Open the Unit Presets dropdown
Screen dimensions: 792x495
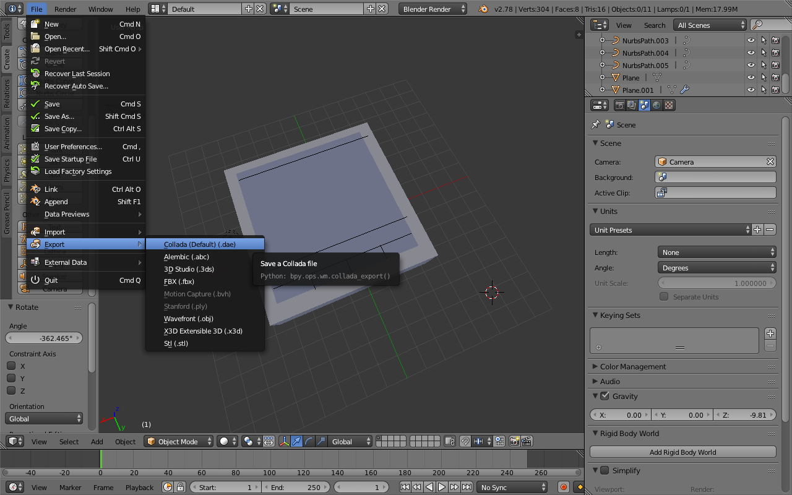(670, 230)
